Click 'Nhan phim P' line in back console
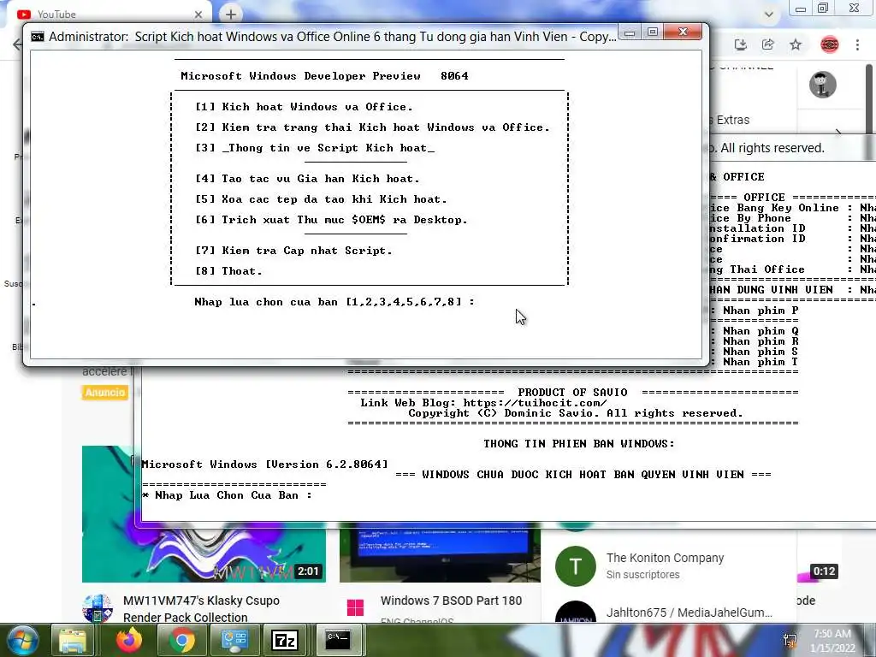Viewport: 876px width, 657px height. click(760, 311)
